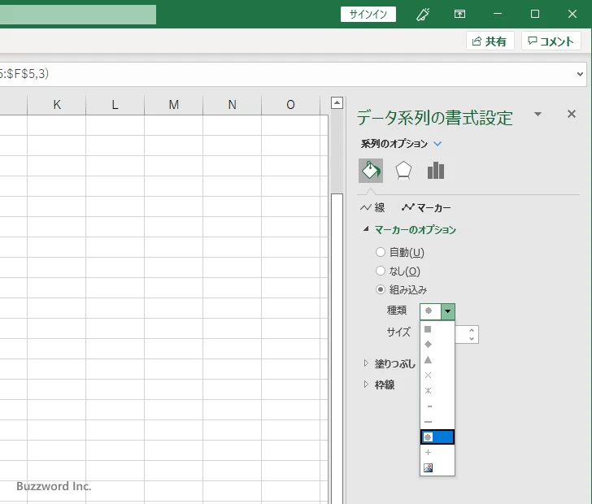The height and width of the screenshot is (504, 592).
Task: Switch to the 線 tab
Action: 372,207
